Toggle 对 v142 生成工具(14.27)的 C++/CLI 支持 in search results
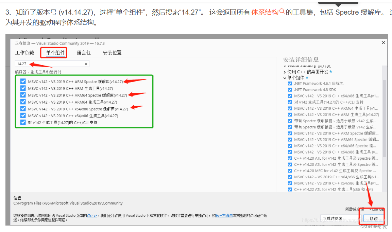392x232 pixels. 23,122
